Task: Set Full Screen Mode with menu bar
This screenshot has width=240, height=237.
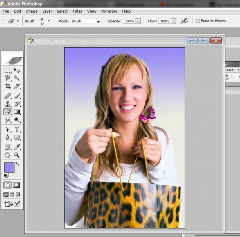Action: [x=12, y=195]
